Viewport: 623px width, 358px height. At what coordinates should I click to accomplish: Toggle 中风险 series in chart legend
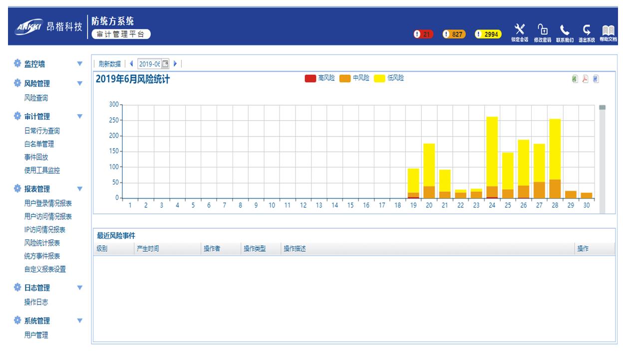click(x=354, y=78)
